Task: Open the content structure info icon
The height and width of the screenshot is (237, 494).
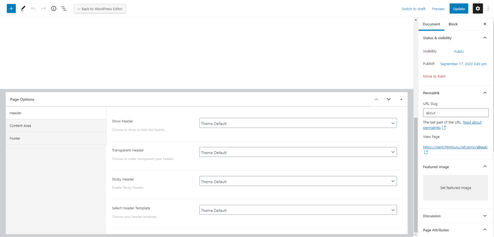Action: coord(54,9)
